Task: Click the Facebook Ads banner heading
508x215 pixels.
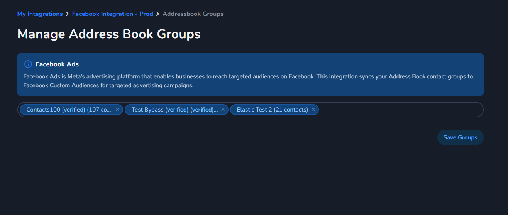Action: (57, 64)
